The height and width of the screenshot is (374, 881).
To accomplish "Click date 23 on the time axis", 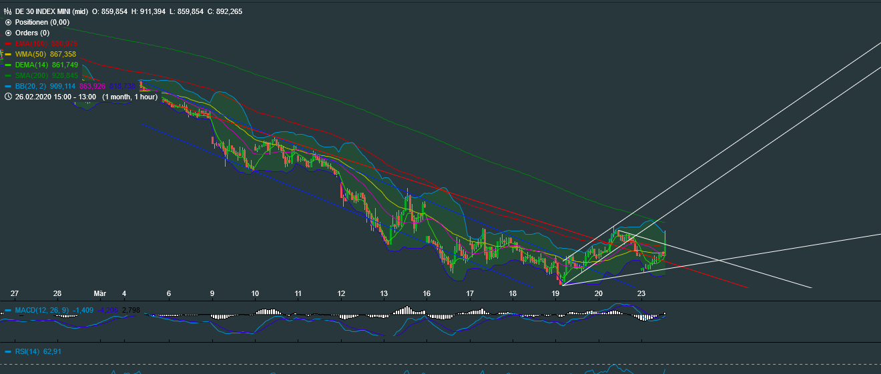I will (x=641, y=293).
